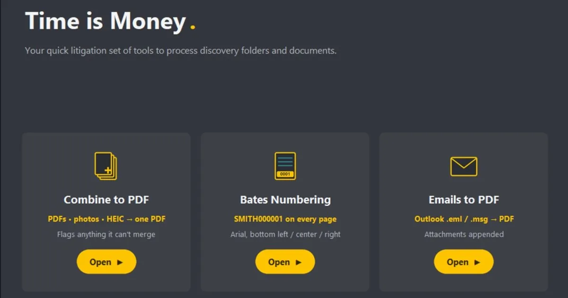568x298 pixels.
Task: Click the "Flags anything it can't merge" note
Action: coord(106,234)
